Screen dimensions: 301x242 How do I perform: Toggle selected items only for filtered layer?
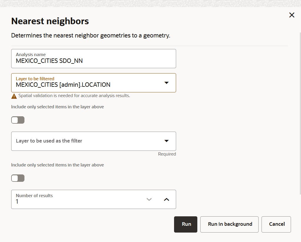[x=18, y=120]
